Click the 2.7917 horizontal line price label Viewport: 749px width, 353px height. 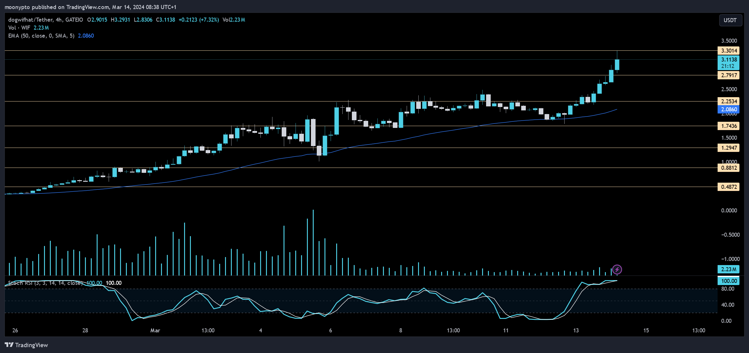coord(728,75)
